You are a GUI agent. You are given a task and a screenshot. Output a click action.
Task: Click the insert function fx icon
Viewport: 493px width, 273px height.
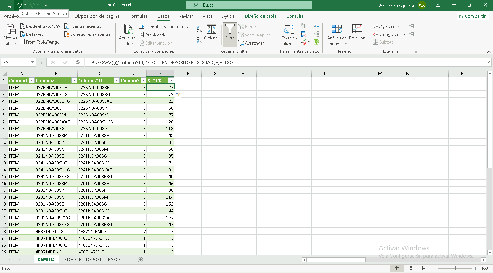click(78, 62)
